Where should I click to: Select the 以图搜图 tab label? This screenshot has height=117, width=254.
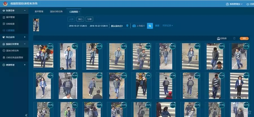coord(74,12)
